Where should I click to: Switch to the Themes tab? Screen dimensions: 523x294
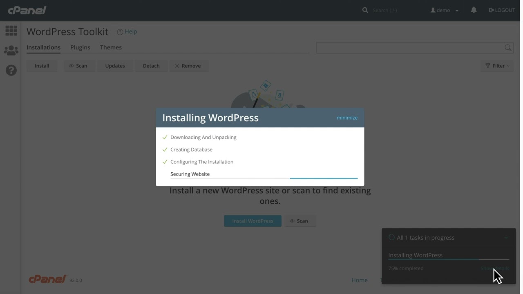(x=111, y=47)
